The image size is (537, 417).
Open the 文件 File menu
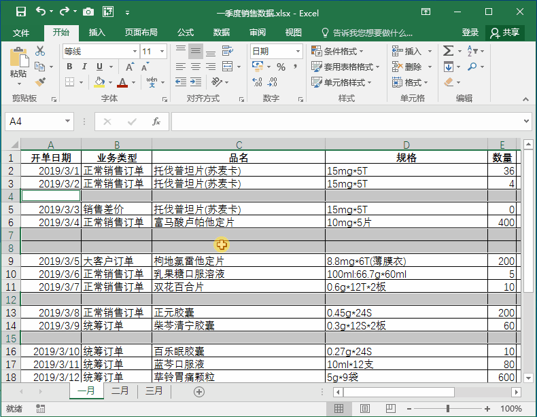coord(21,33)
